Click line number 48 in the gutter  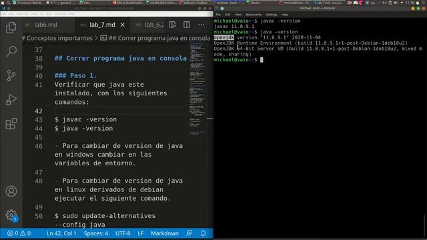click(x=39, y=181)
